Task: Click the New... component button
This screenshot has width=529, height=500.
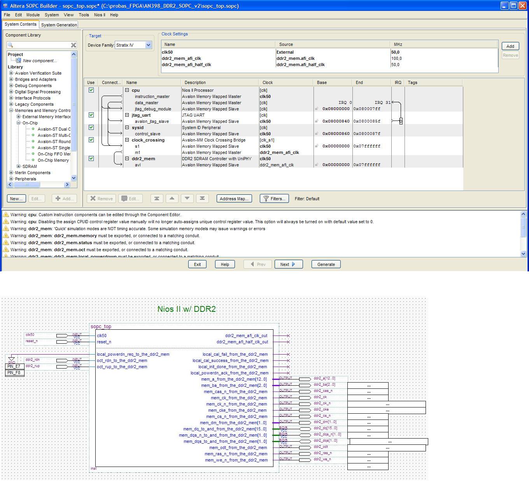Action: tap(16, 199)
